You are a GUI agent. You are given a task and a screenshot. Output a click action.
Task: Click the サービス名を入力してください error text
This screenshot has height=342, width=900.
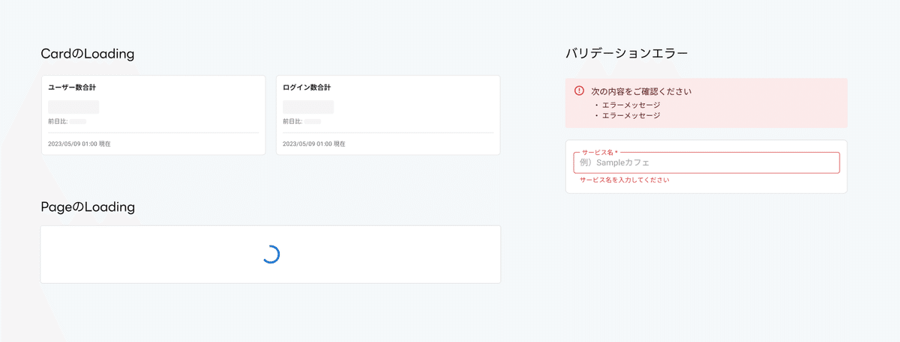[x=624, y=180]
